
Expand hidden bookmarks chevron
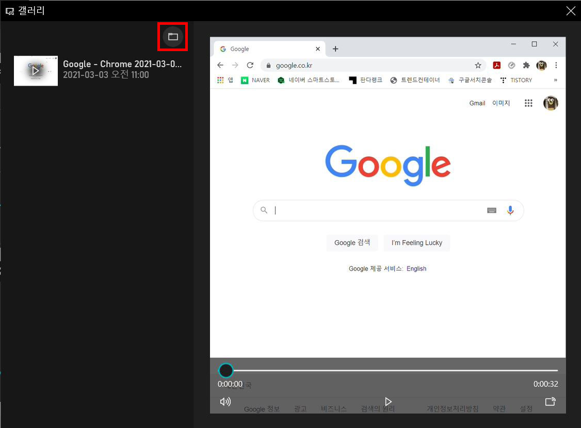555,80
